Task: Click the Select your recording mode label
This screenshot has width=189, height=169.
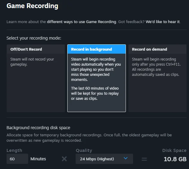Action: (x=34, y=38)
